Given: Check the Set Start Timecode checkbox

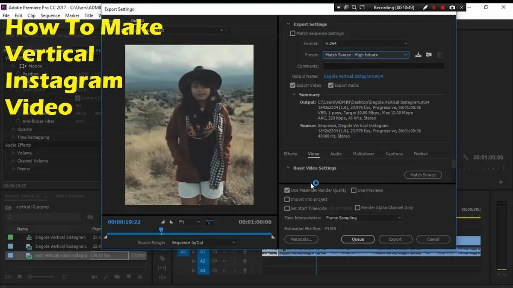Looking at the screenshot, I should [287, 208].
